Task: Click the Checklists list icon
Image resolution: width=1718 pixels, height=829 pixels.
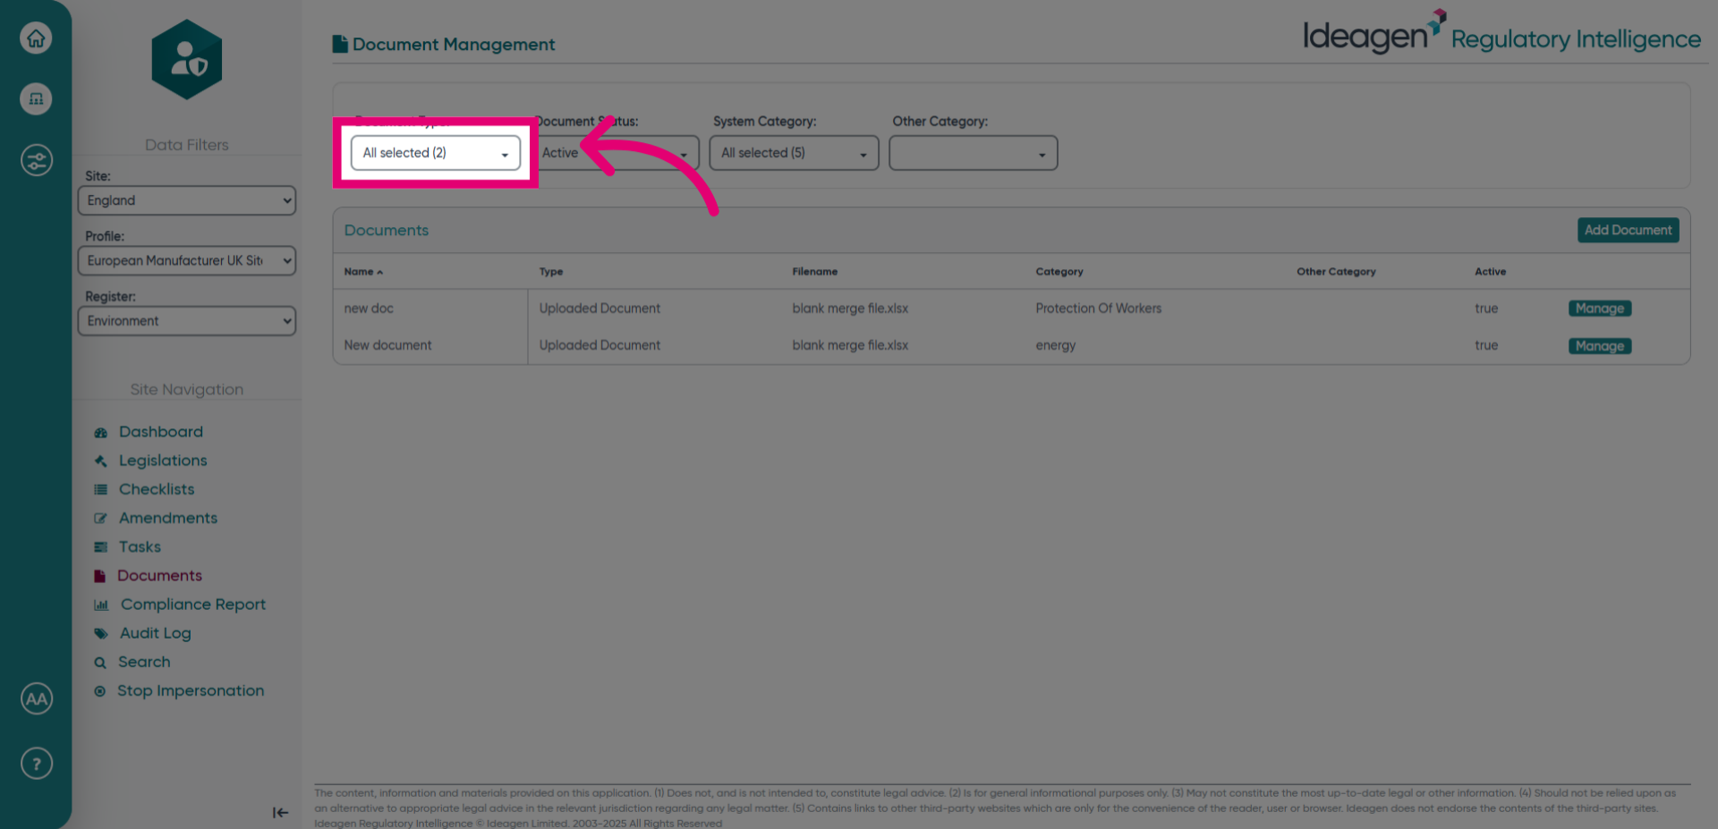Action: [100, 490]
